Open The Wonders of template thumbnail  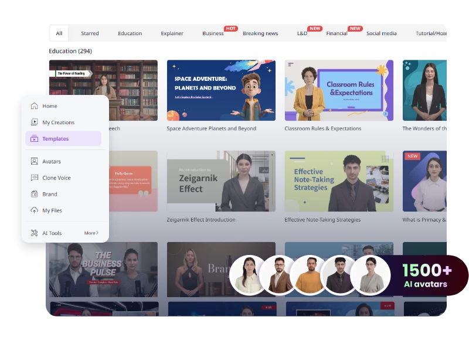click(x=424, y=90)
